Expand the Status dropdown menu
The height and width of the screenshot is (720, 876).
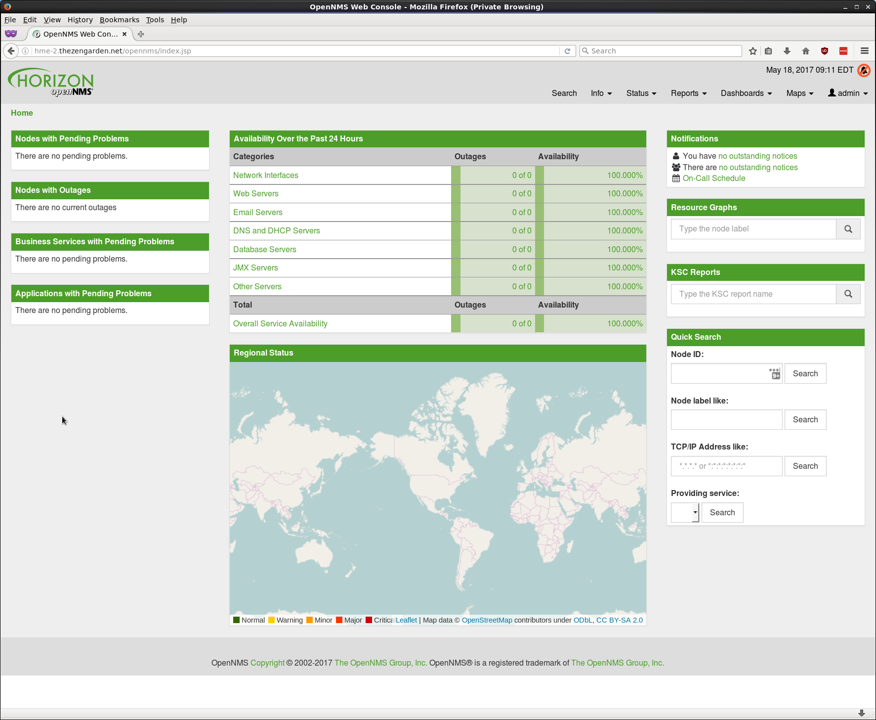click(x=641, y=93)
